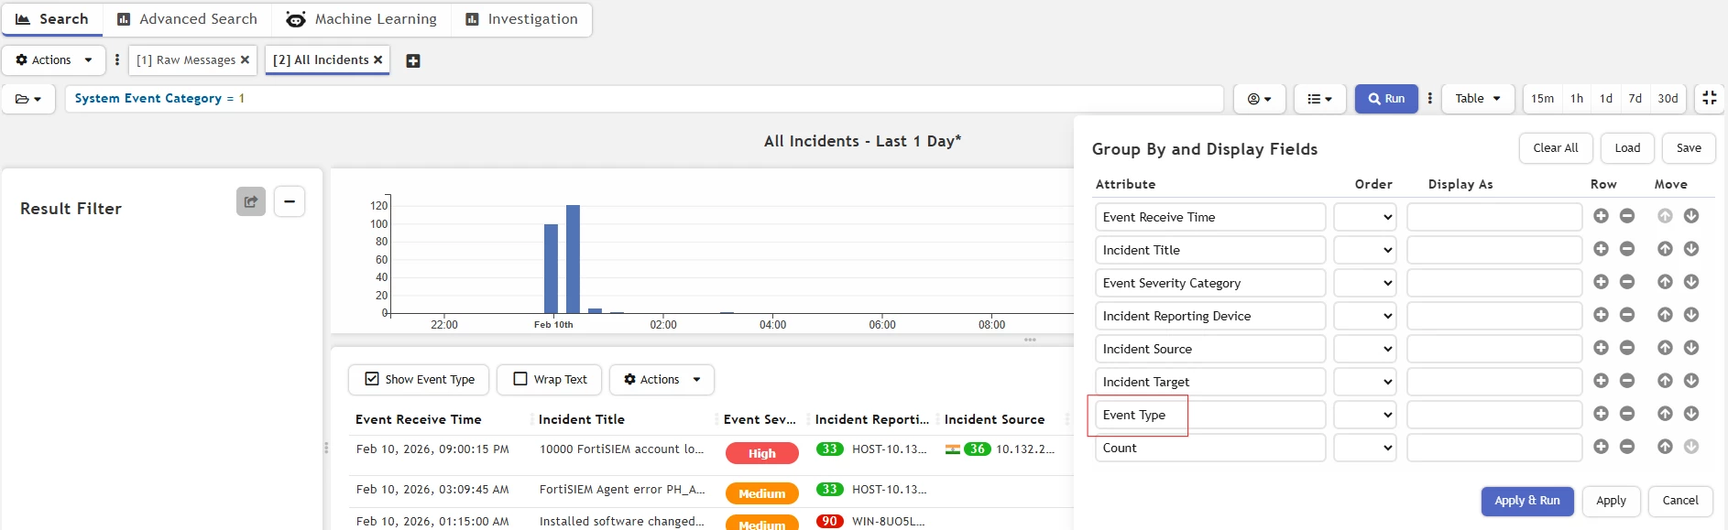Close the Raw Messages tab
This screenshot has width=1728, height=530.
coord(245,59)
